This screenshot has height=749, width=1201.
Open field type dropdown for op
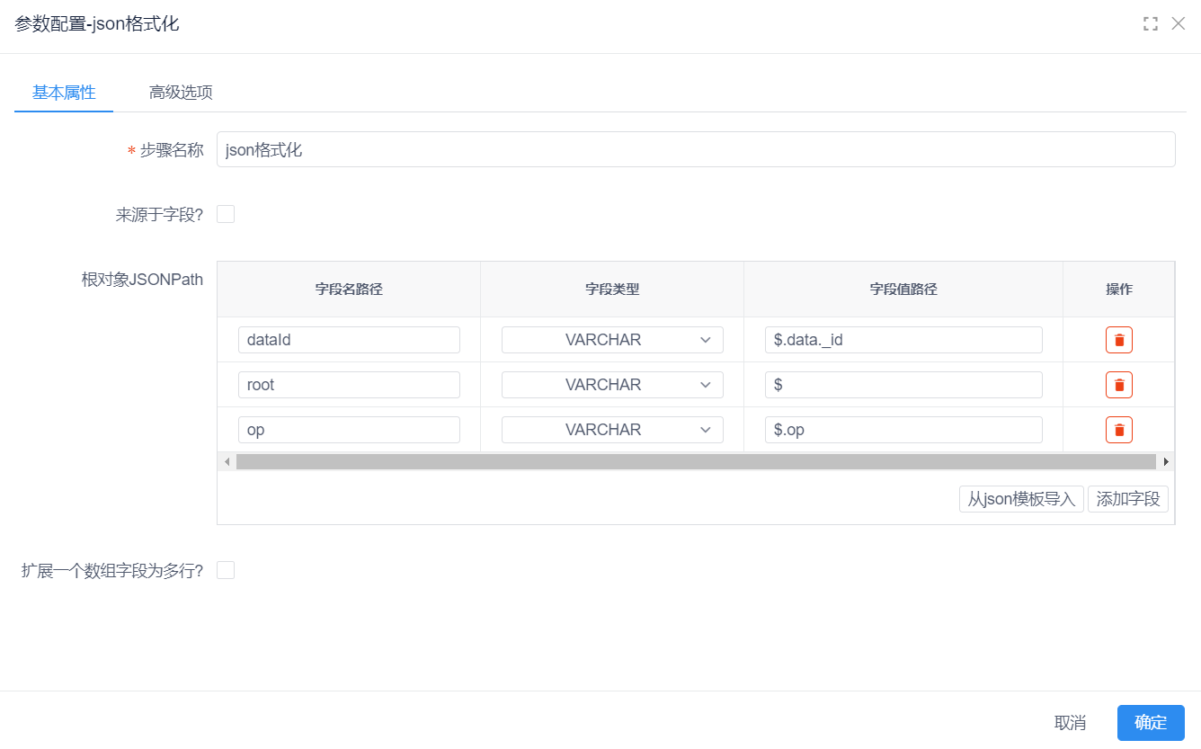click(612, 430)
